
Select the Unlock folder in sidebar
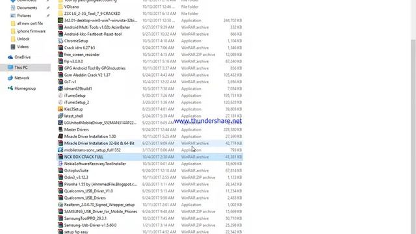(23, 39)
